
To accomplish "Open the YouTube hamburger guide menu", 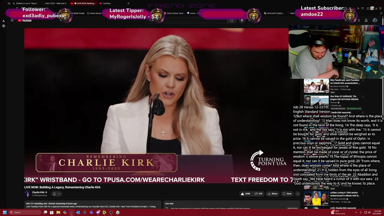I will point(12,20).
